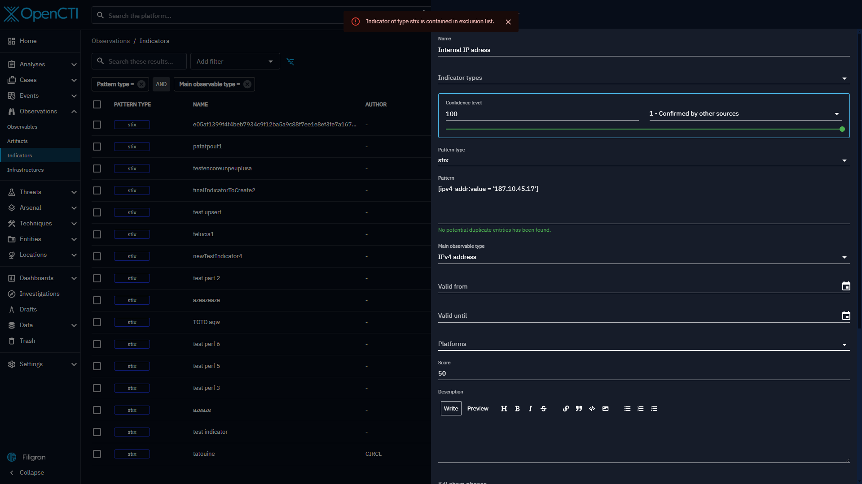Click the Valid from calendar icon
862x484 pixels.
[846, 286]
